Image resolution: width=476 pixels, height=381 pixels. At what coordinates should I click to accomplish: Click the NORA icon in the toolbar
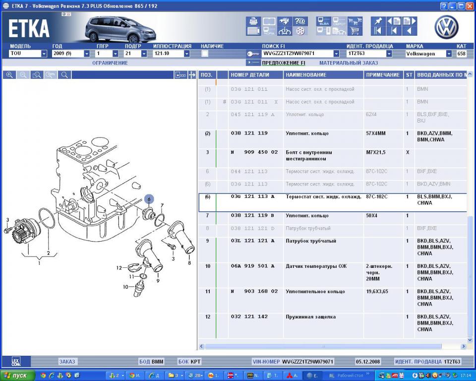pyautogui.click(x=269, y=31)
